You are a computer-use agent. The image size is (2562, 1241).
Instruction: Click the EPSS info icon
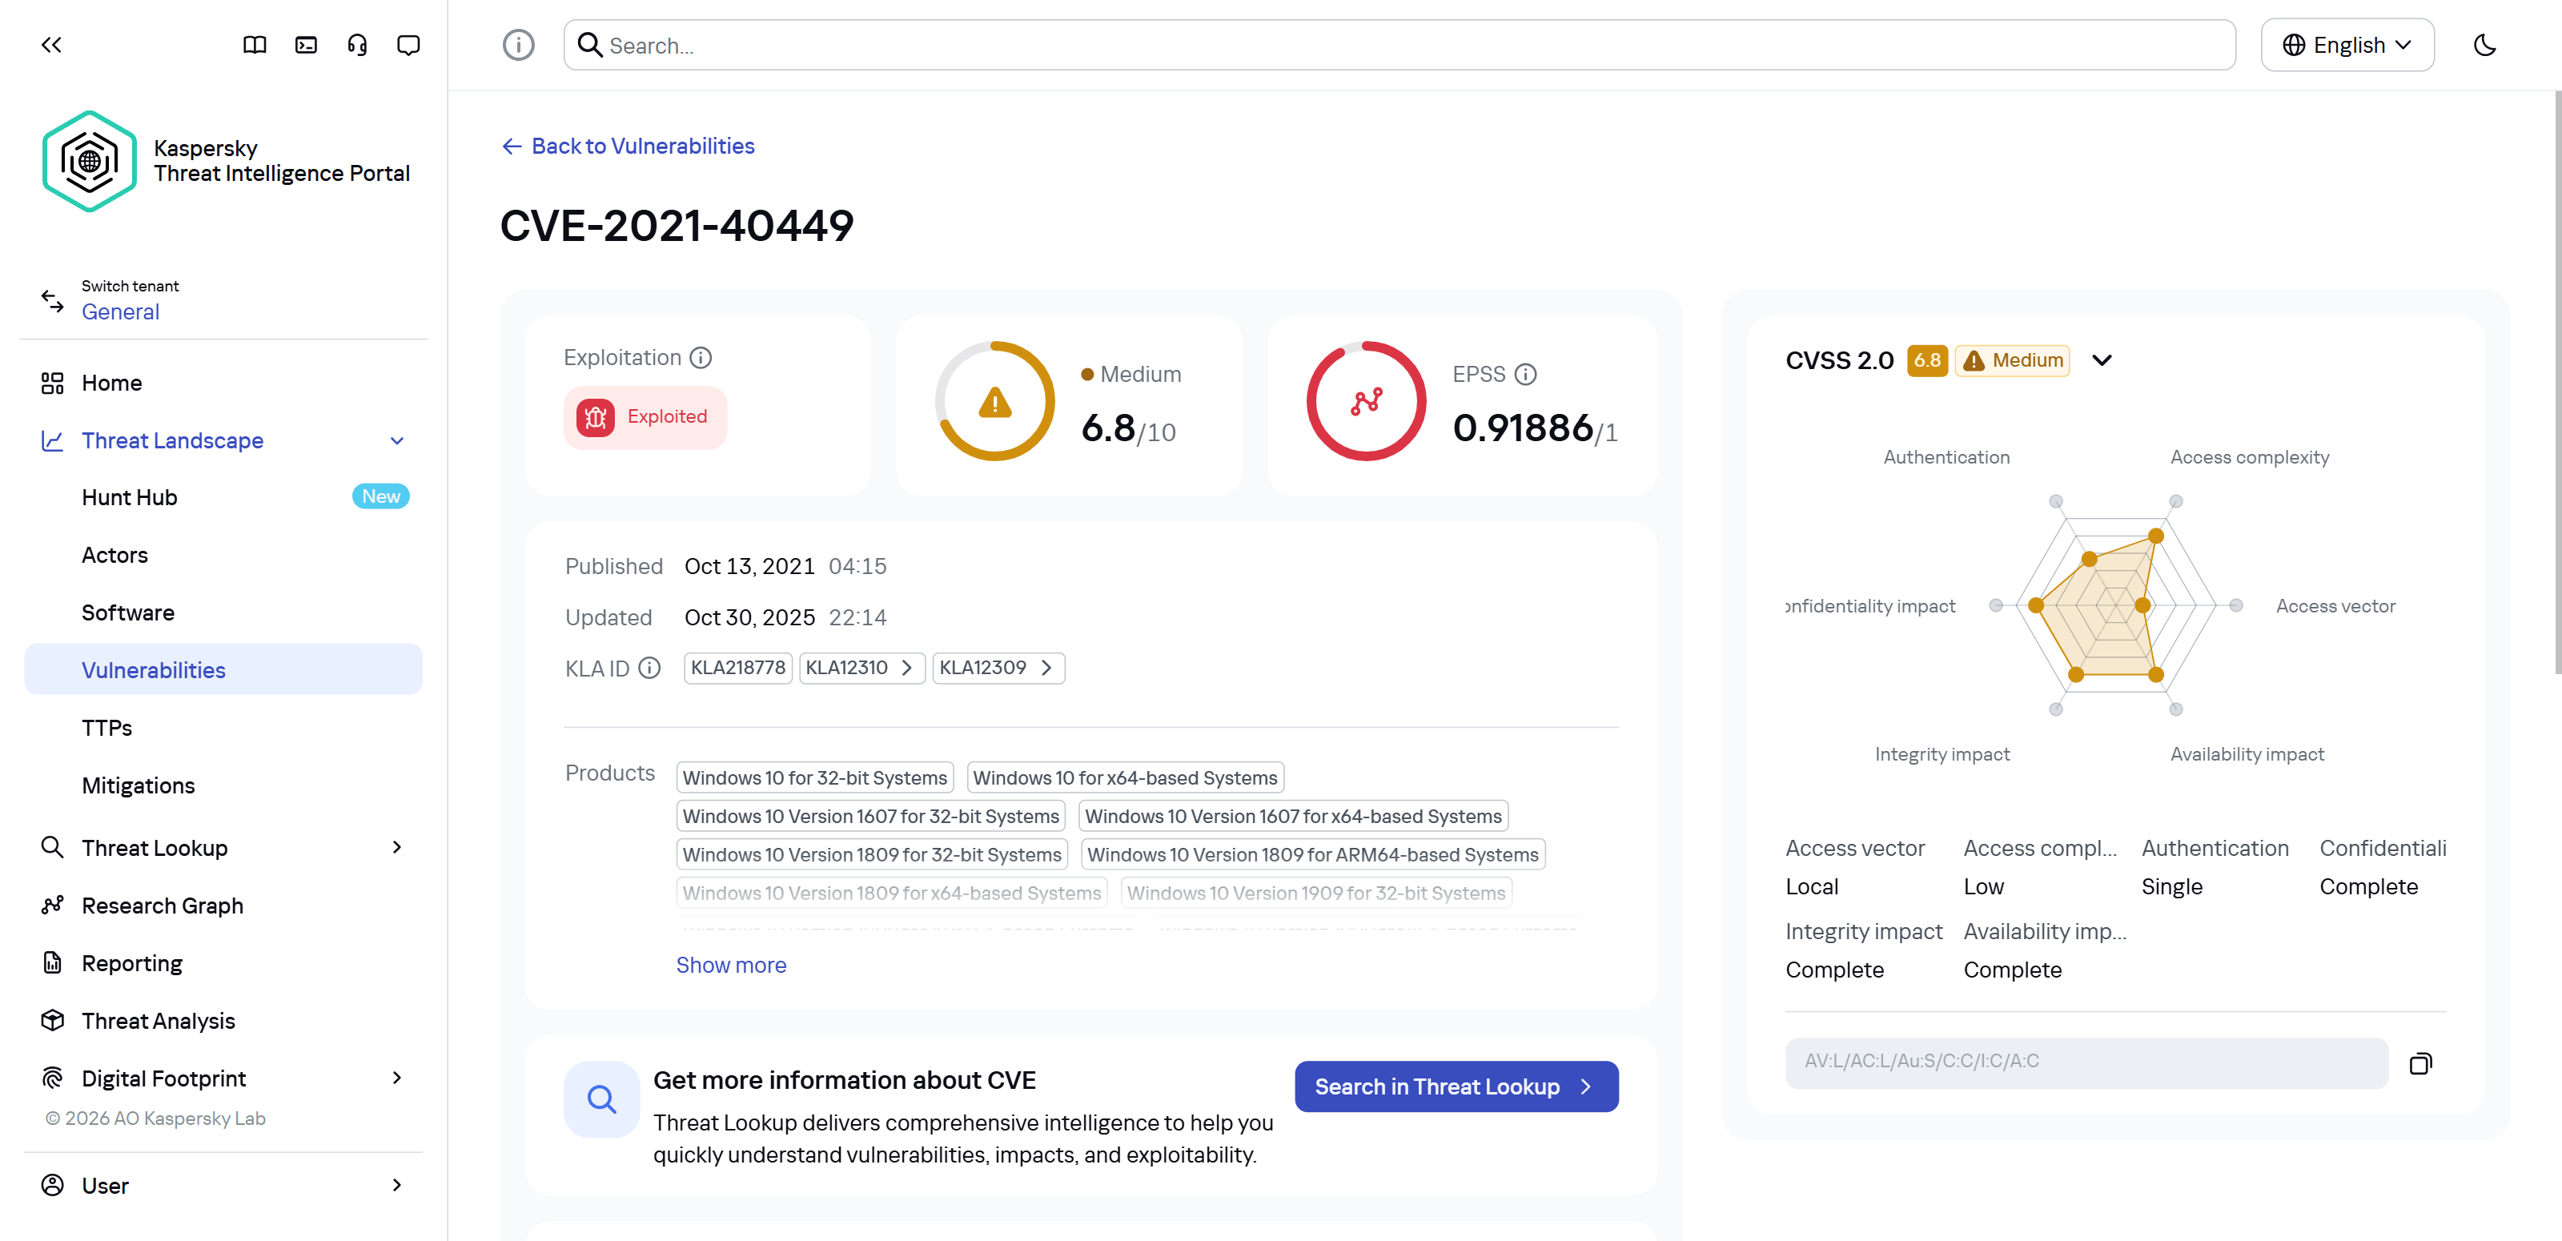point(1526,375)
